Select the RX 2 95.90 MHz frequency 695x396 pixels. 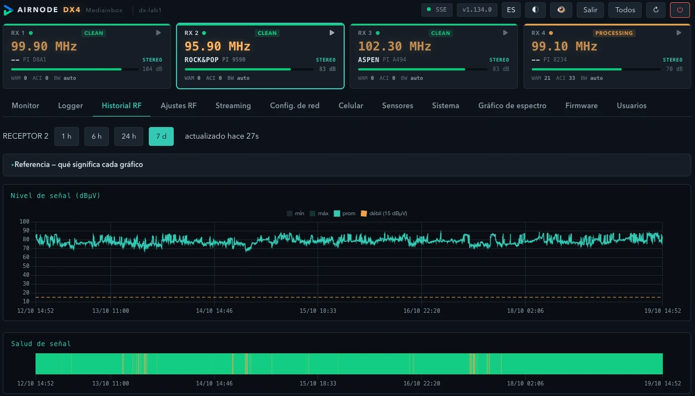218,47
